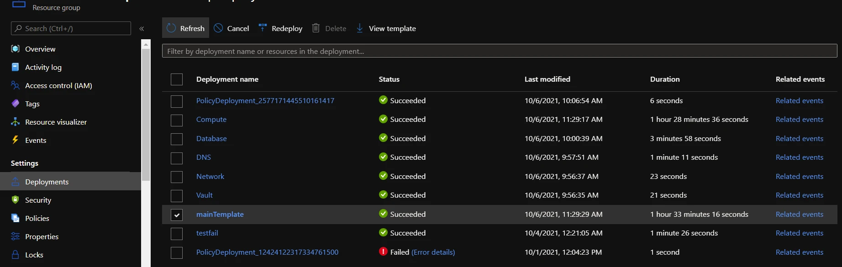Open the Database deployment link
This screenshot has height=267, width=842.
tap(211, 138)
